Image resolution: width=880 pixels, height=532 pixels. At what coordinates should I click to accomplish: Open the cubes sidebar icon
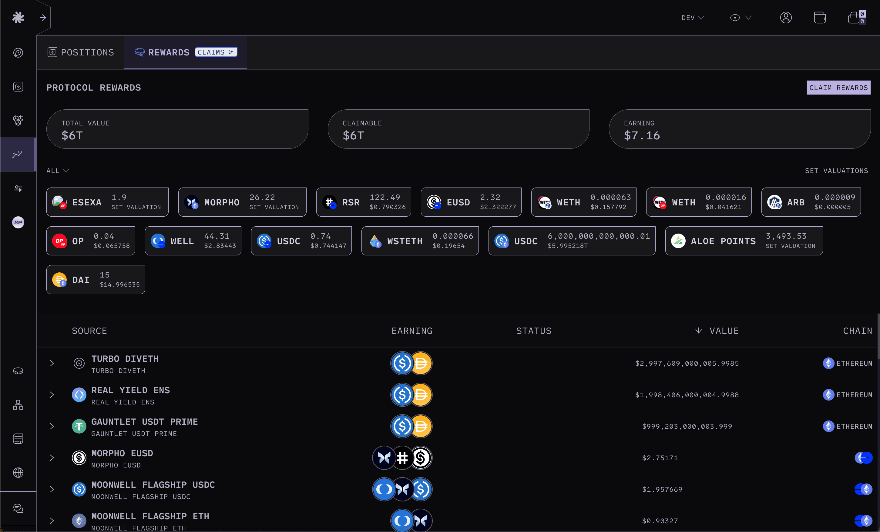pos(18,120)
